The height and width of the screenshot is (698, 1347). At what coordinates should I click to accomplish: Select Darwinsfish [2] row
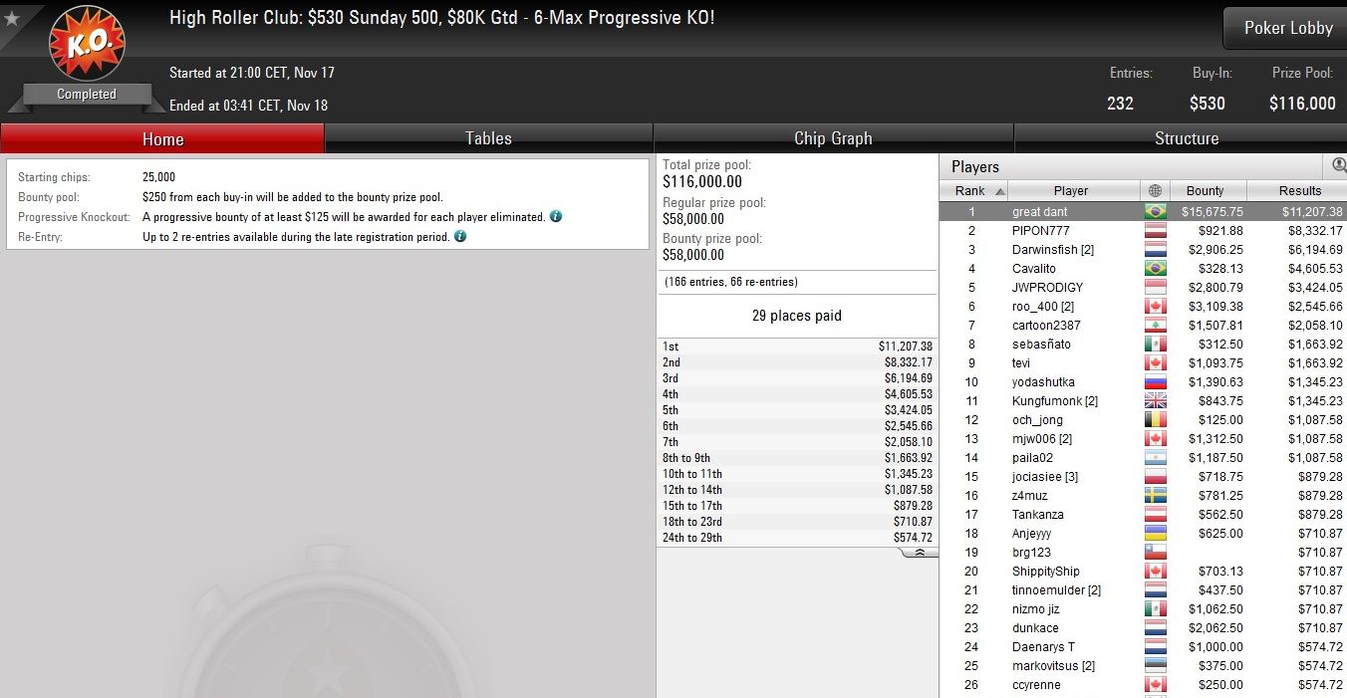coord(1143,249)
